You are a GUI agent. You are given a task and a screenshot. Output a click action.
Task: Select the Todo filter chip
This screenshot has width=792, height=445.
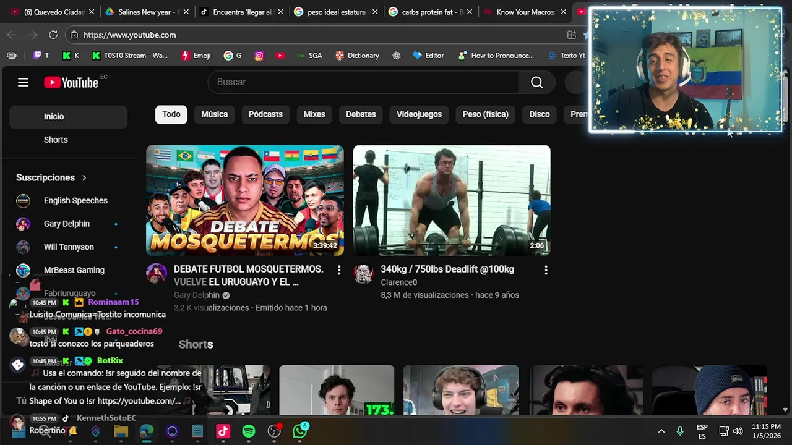tap(171, 114)
